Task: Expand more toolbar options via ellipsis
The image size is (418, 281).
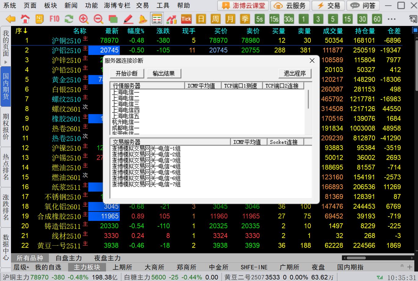Action: pos(391,19)
